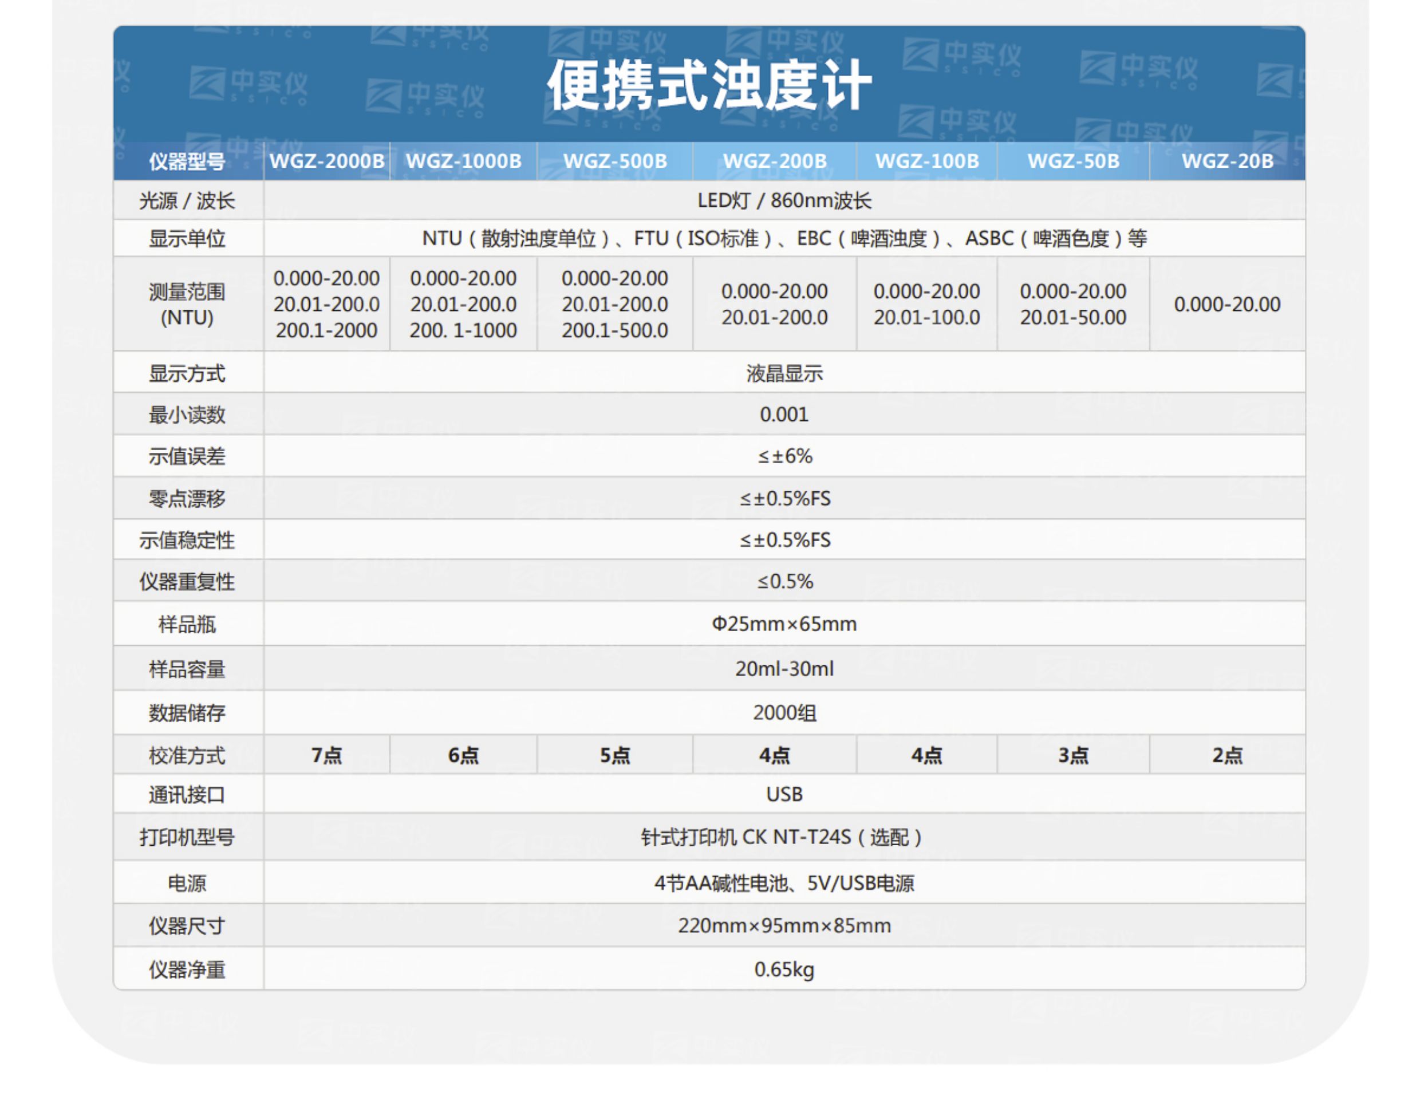
Task: Click the USB interface value
Action: [784, 794]
